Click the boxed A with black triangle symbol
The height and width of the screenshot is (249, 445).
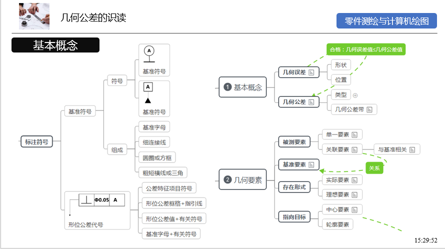pos(148,93)
